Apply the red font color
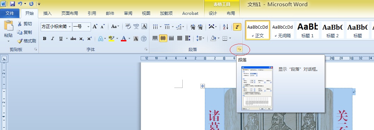Screen dimensions: 374x130 click(x=124, y=39)
